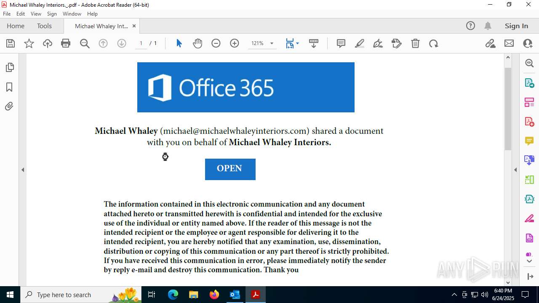Open the Window menu
539x303 pixels.
pyautogui.click(x=72, y=14)
